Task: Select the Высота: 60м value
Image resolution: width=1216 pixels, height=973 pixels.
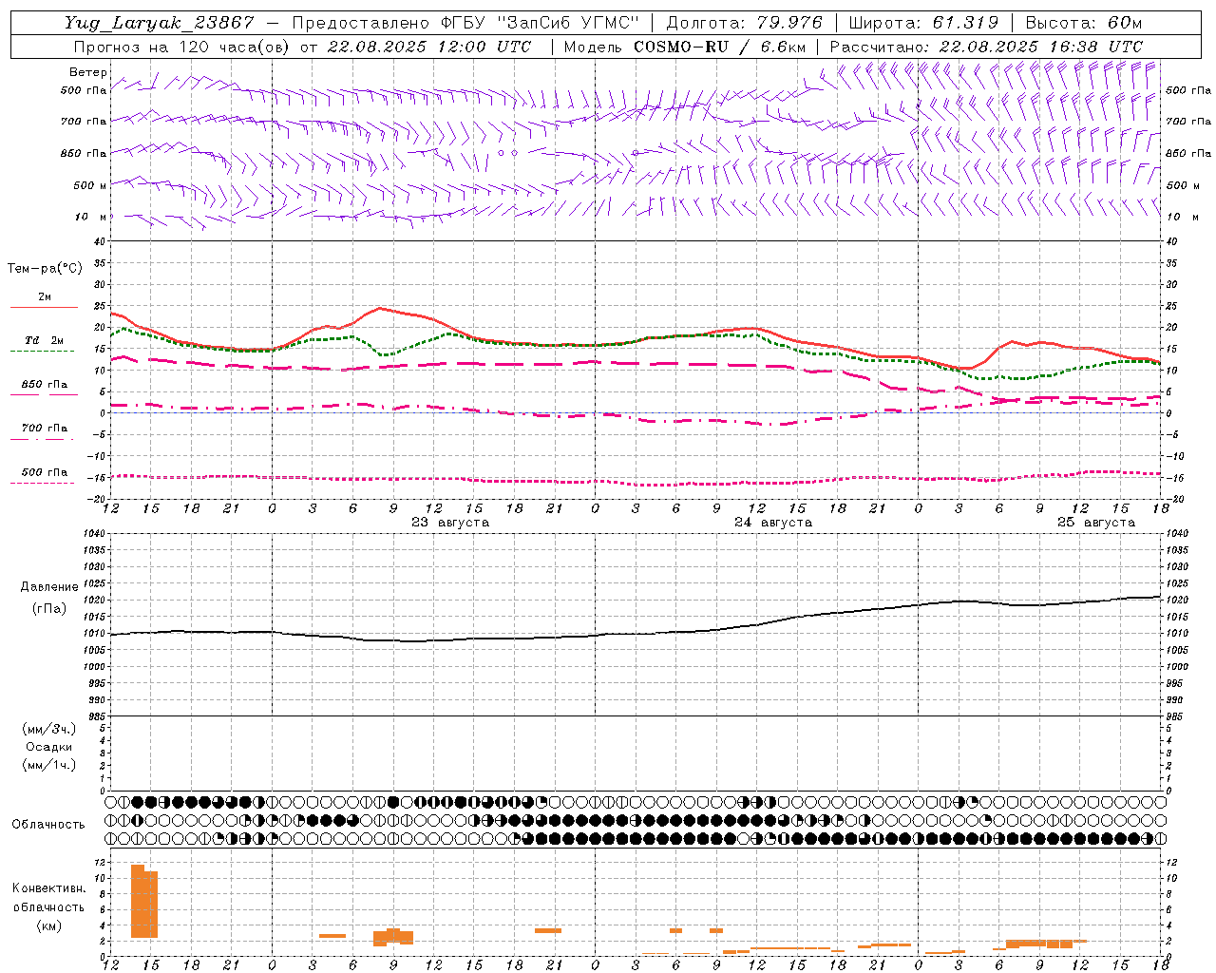Action: (x=1084, y=23)
